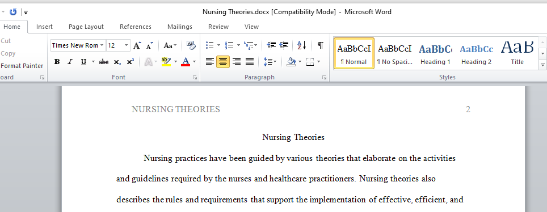Open the Shading dropdown arrow
547x212 pixels.
[300, 62]
